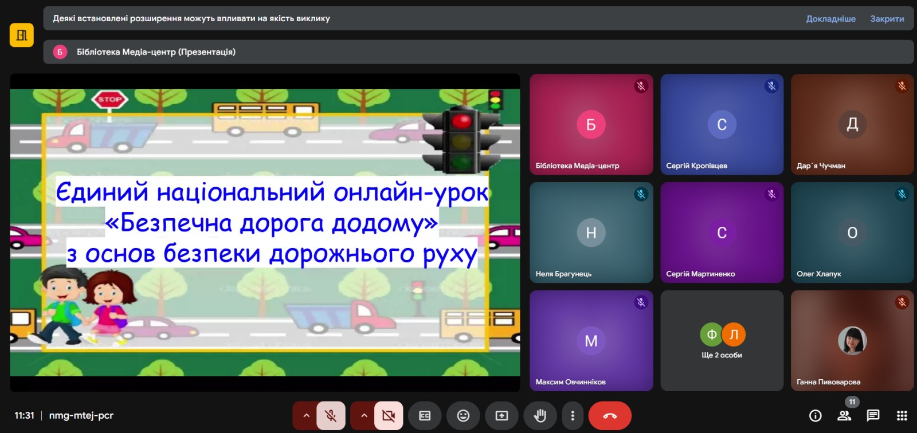The width and height of the screenshot is (917, 433).
Task: Select Неля Брагунець participant tile
Action: 591,233
